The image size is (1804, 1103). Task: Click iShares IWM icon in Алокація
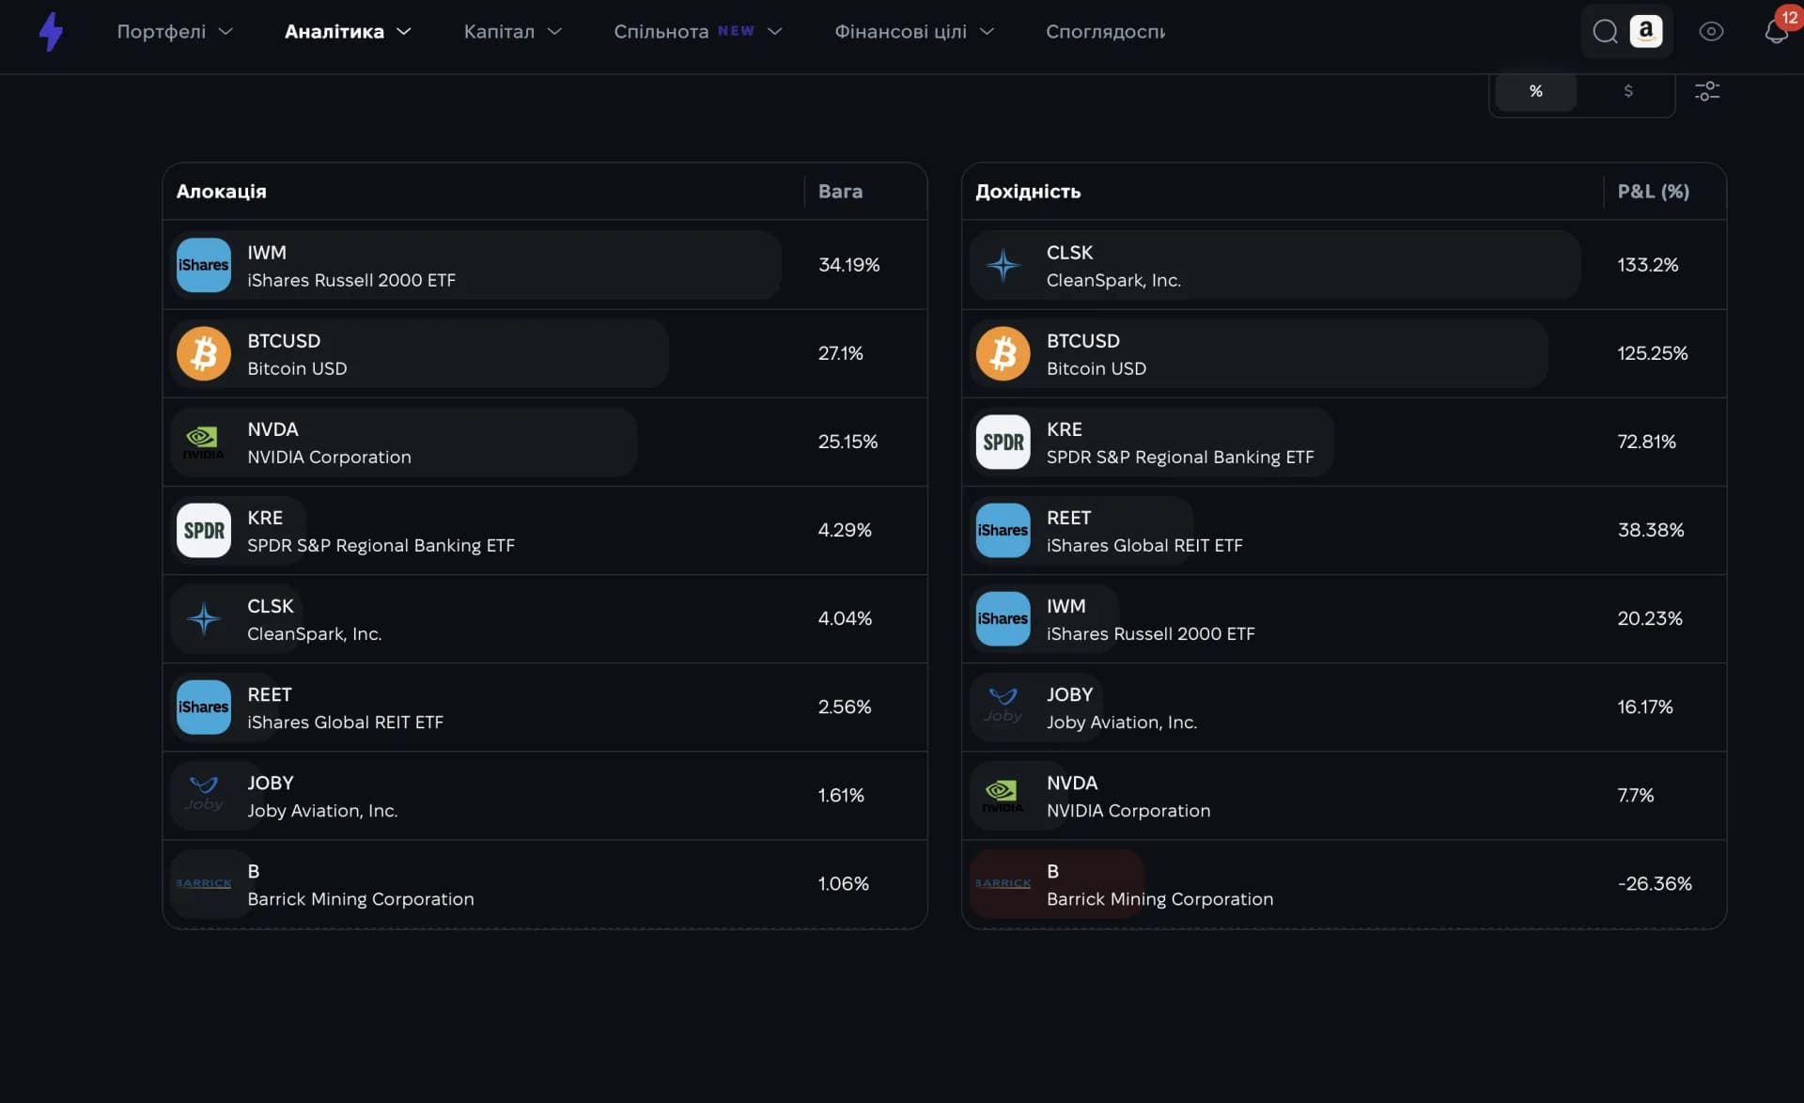pyautogui.click(x=204, y=265)
